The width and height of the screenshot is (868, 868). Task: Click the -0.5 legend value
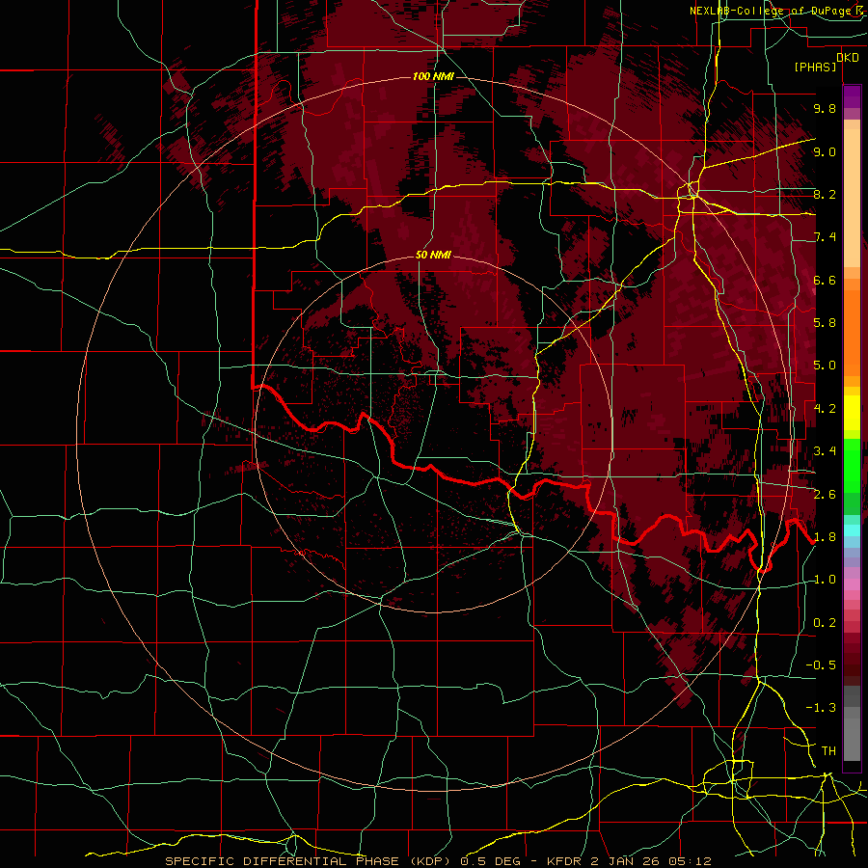[821, 665]
